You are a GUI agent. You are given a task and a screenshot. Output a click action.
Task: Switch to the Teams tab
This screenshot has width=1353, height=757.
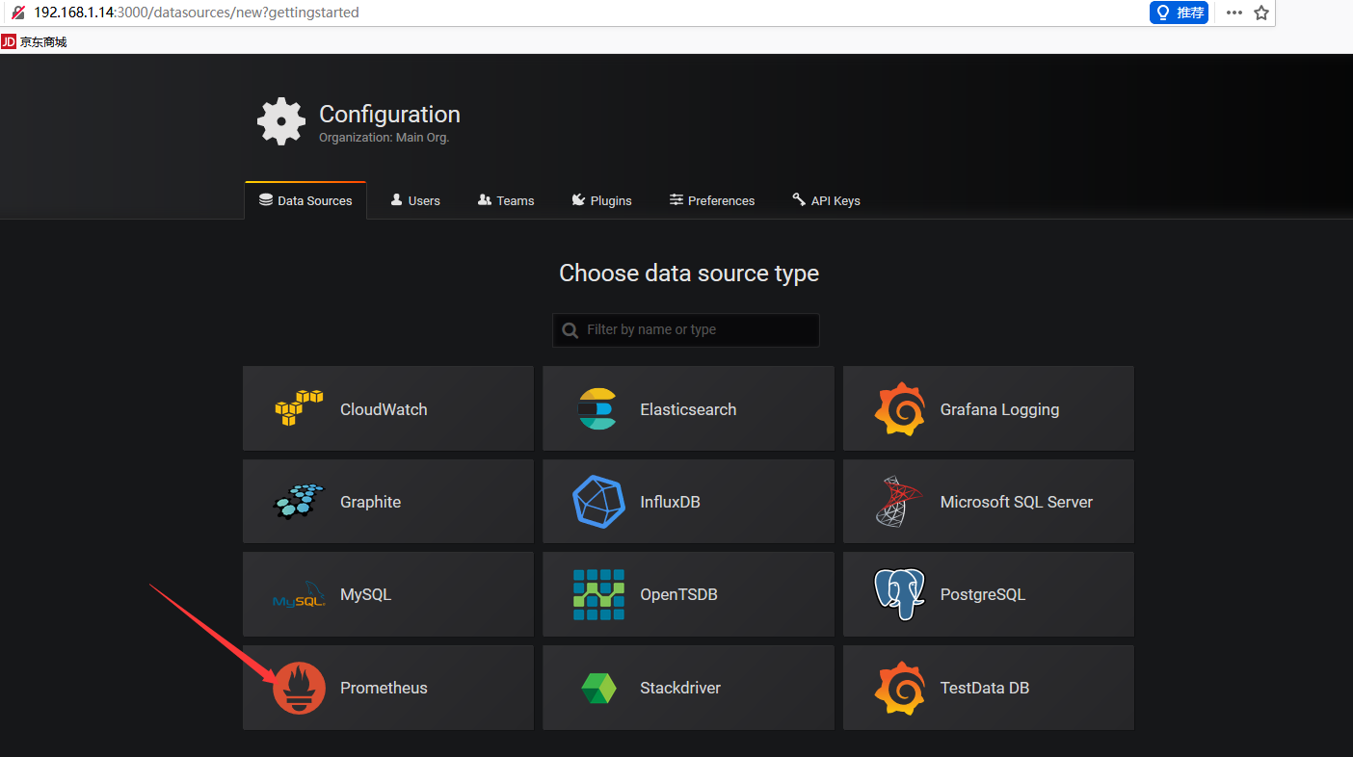[x=506, y=200]
